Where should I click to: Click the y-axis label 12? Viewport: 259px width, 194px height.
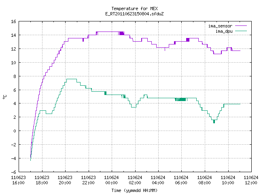pos(13,49)
